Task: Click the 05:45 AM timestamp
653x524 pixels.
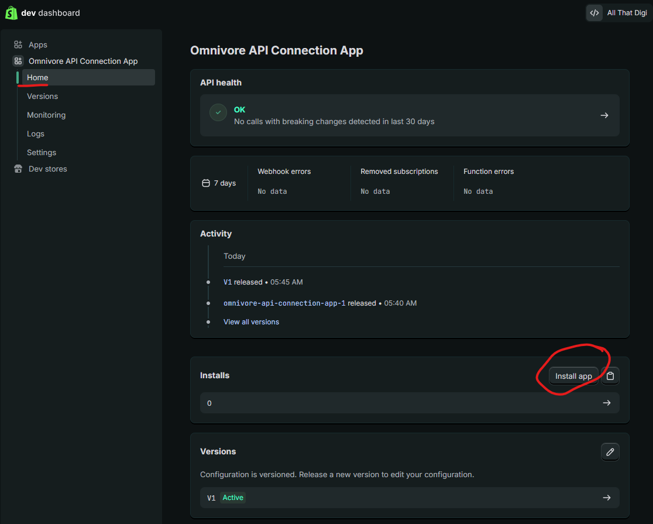Action: pos(287,282)
